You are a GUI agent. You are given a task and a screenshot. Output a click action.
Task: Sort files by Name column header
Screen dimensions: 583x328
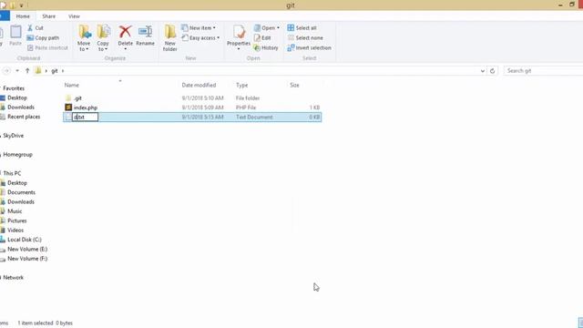(x=71, y=85)
